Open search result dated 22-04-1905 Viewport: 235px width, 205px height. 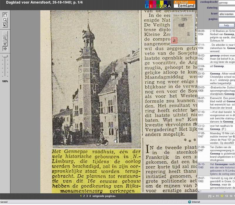216,68
